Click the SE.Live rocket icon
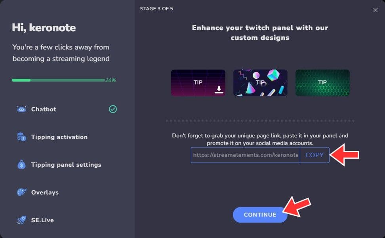The width and height of the screenshot is (385, 238). 21,220
